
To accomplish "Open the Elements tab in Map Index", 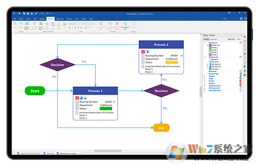I will tap(214, 39).
